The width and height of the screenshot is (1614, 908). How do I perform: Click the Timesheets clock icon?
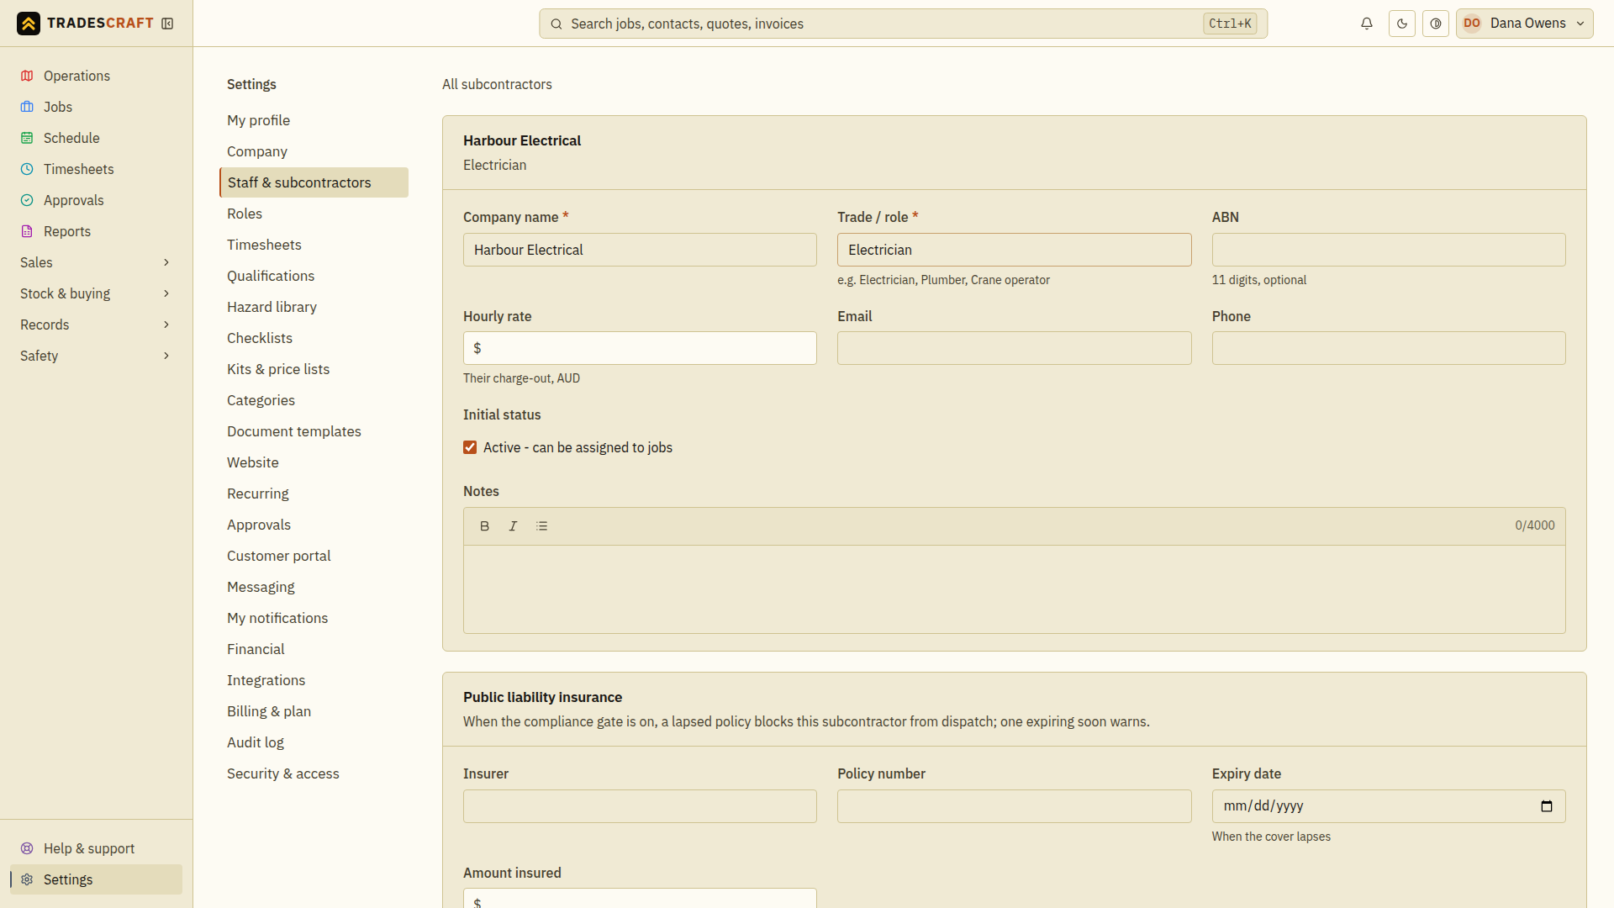[27, 169]
